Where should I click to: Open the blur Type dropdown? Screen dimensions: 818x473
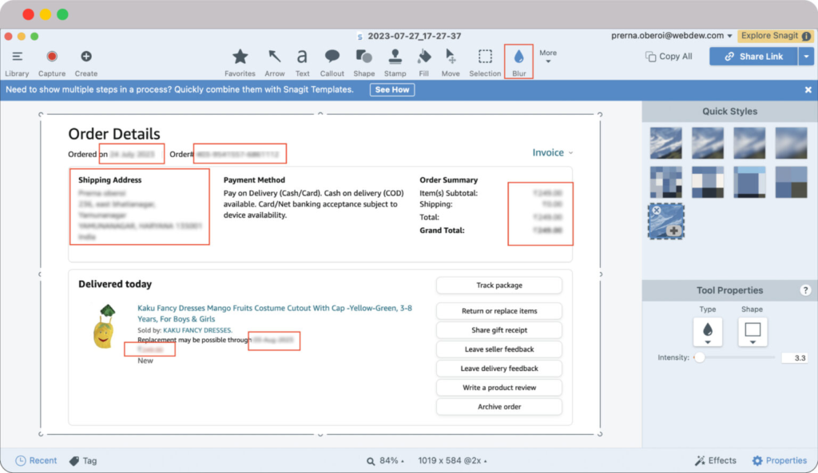click(707, 331)
